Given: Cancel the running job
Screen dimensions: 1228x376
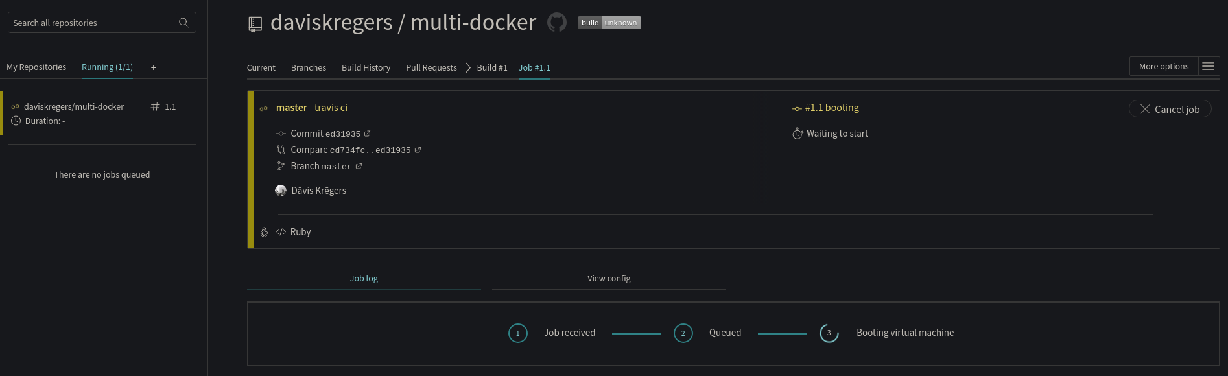Looking at the screenshot, I should click(x=1170, y=109).
